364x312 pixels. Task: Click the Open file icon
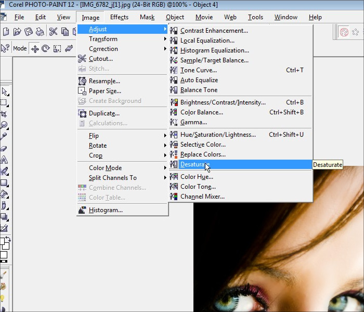coord(17,32)
